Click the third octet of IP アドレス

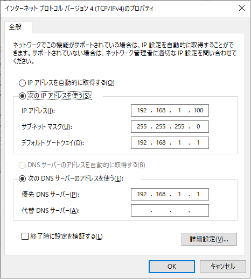179,110
